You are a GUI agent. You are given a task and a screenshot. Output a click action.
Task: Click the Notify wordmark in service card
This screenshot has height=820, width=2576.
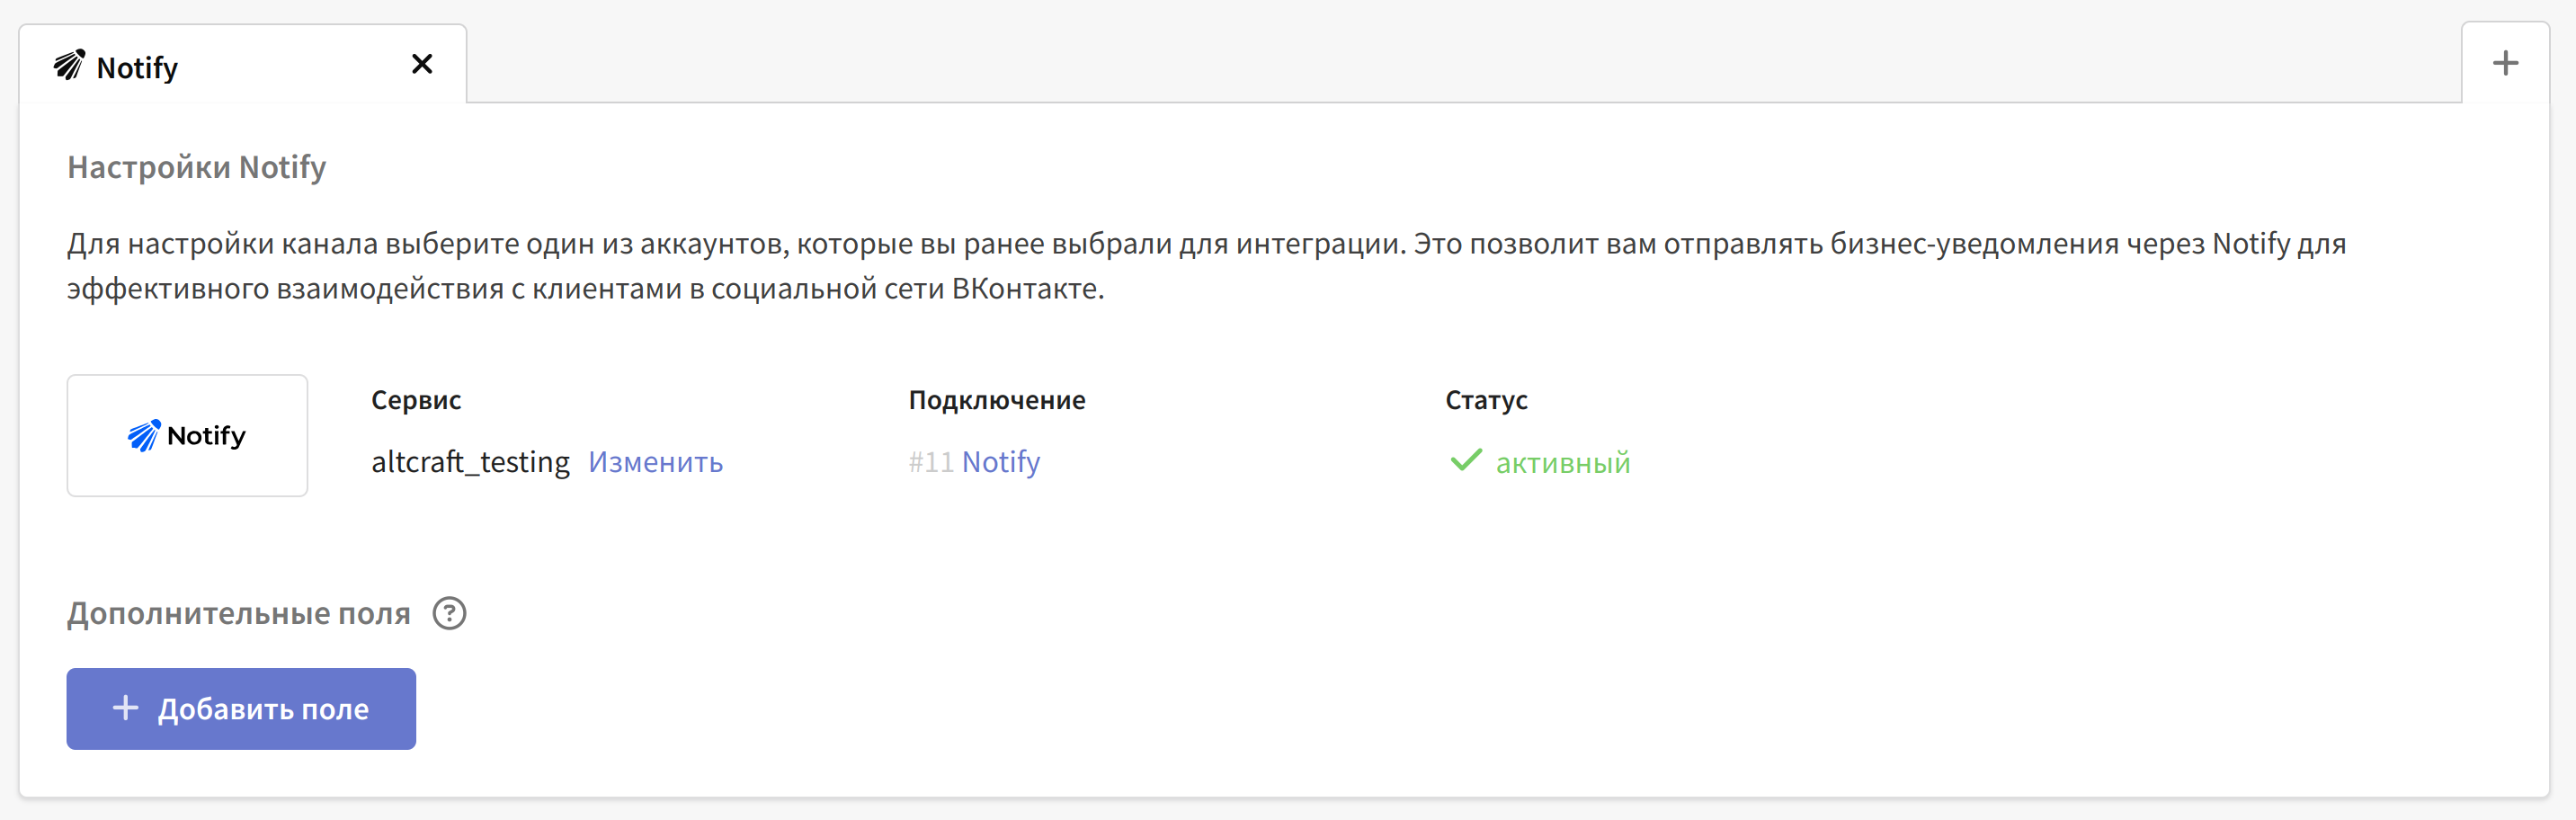point(206,436)
